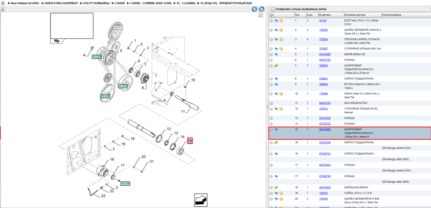Click the overview thumbnail box in diagram
431x208 pixels.
point(72,26)
